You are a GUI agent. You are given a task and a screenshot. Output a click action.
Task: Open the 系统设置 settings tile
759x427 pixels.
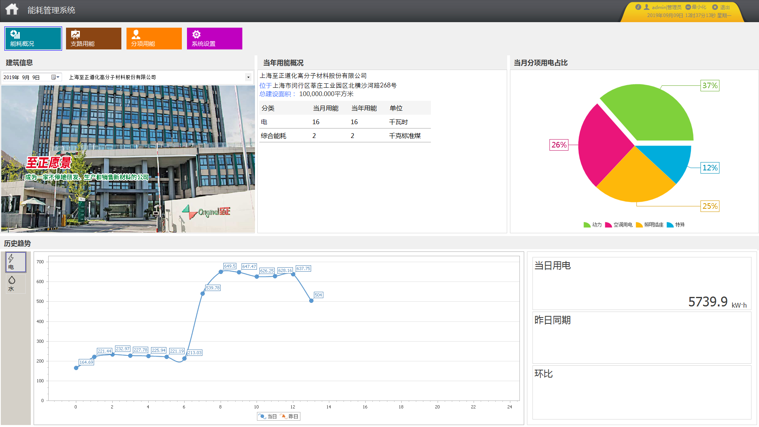click(214, 38)
